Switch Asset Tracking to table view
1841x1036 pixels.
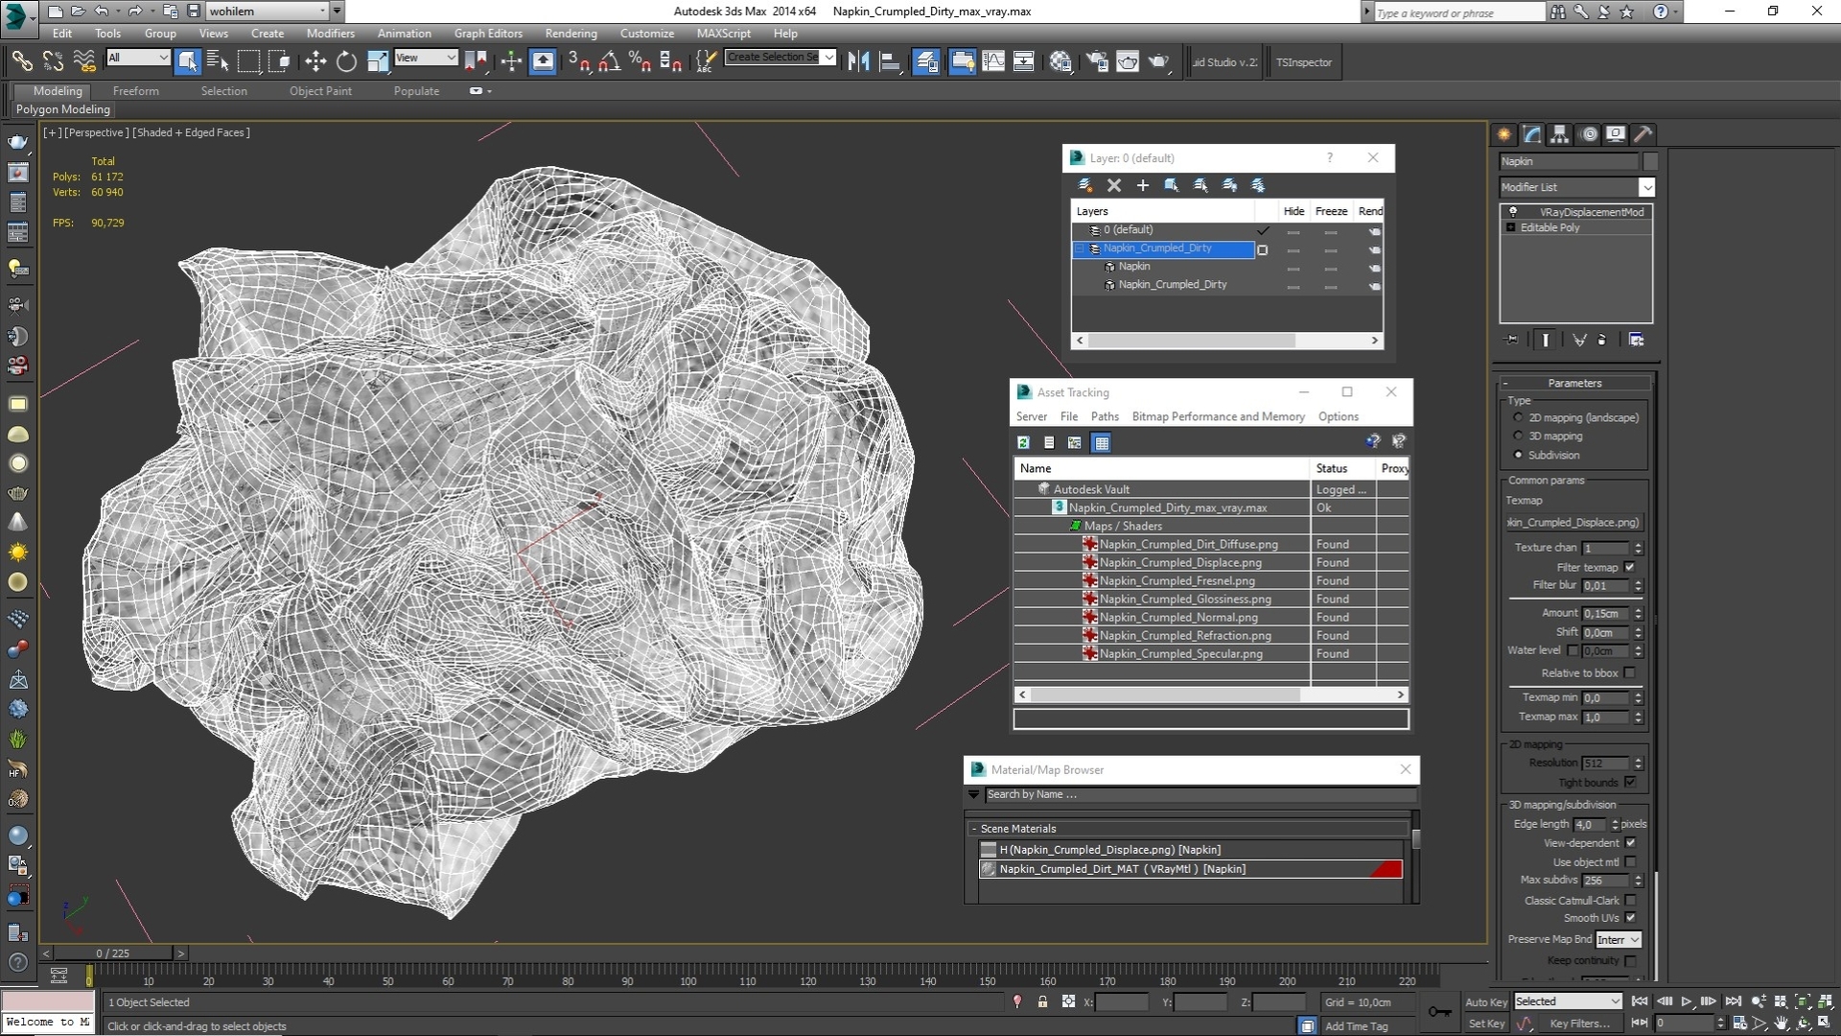(x=1101, y=442)
